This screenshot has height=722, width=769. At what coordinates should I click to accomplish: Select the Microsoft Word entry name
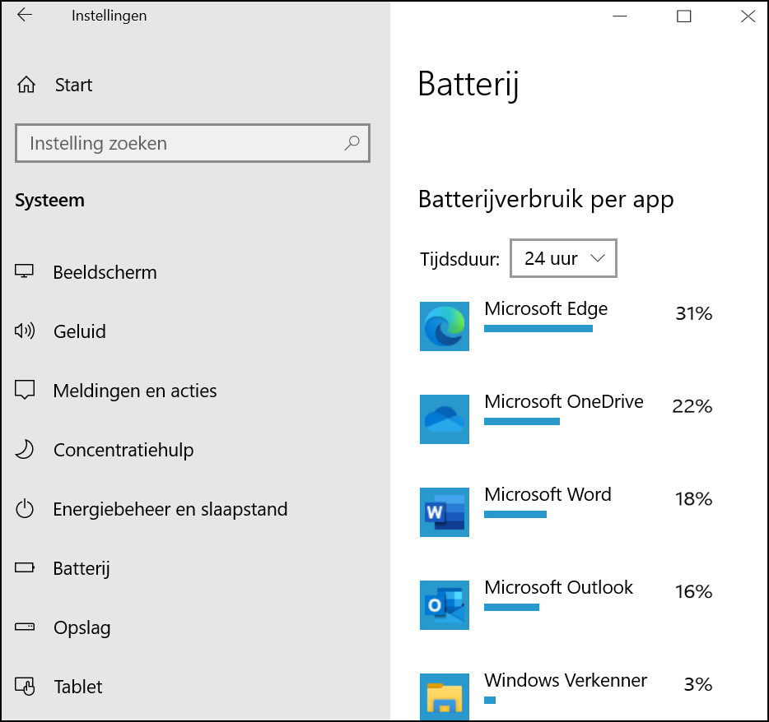pos(548,494)
